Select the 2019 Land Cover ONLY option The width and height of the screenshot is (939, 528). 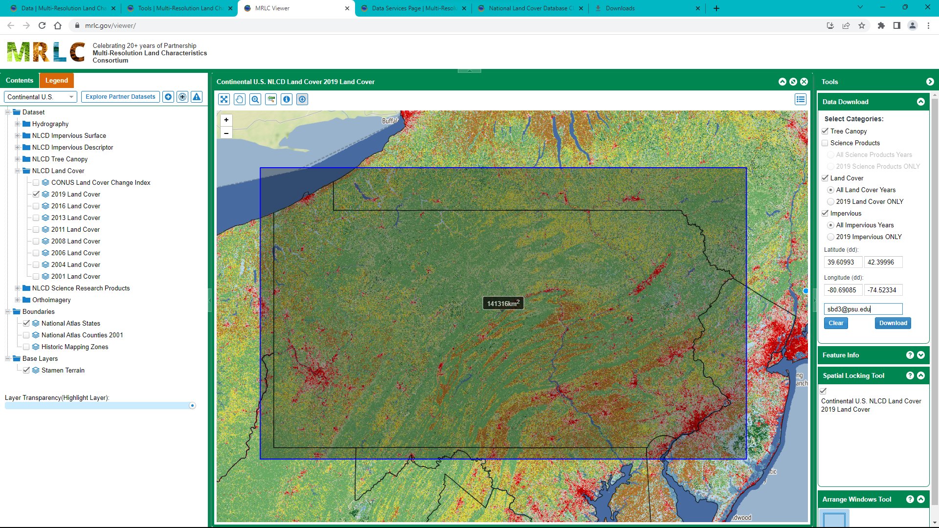830,201
